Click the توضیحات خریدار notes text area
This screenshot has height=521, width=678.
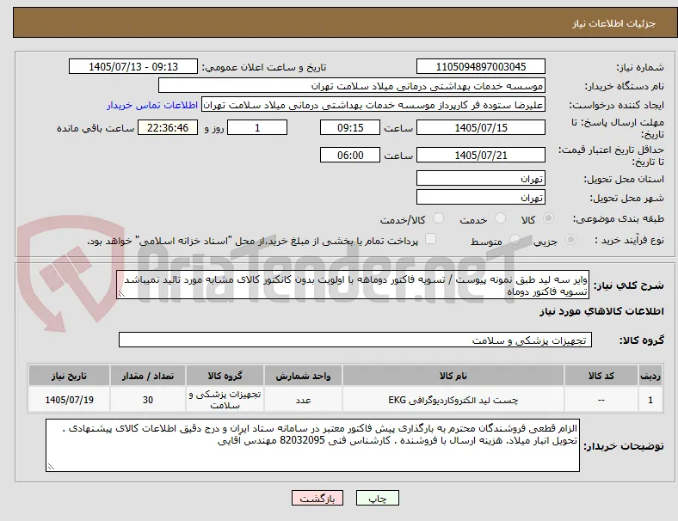[312, 445]
